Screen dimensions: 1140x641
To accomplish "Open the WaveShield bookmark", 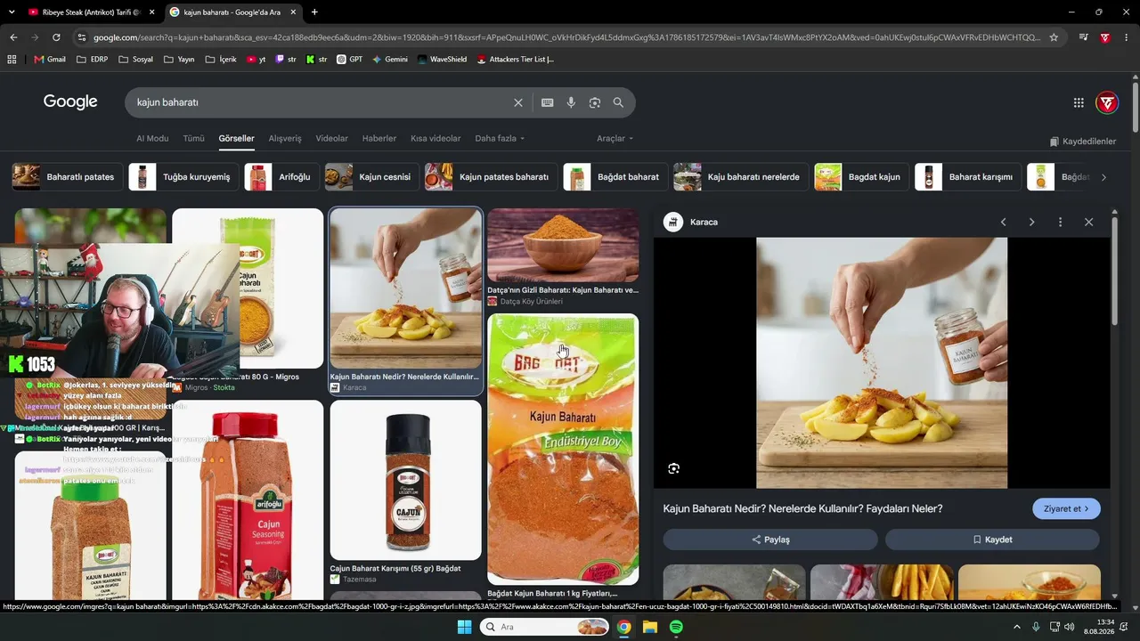I will 443,60.
